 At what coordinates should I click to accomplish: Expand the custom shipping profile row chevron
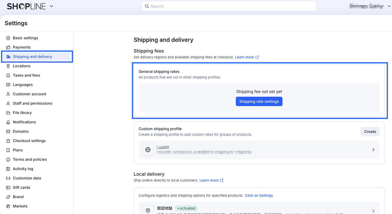373,150
